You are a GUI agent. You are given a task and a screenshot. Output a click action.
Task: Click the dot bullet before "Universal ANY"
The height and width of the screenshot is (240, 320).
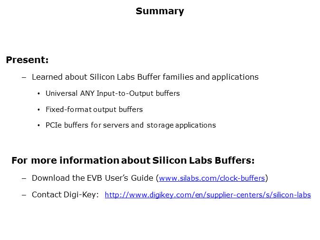click(39, 93)
